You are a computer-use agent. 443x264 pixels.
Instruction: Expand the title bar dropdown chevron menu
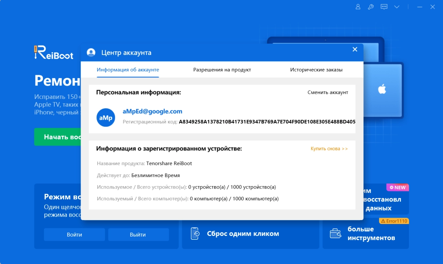click(397, 7)
